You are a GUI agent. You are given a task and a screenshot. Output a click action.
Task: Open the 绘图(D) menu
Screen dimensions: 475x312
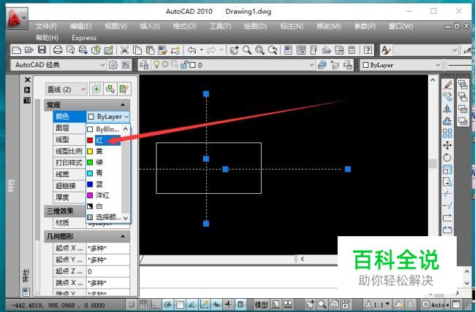pos(255,26)
